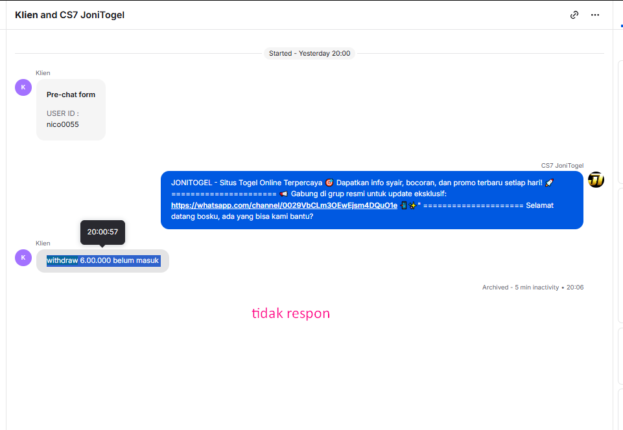Copy chat link using the link icon
The image size is (623, 430).
[574, 15]
